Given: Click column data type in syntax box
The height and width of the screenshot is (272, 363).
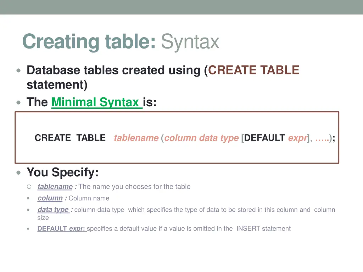Looking at the screenshot, I should click(x=201, y=138).
